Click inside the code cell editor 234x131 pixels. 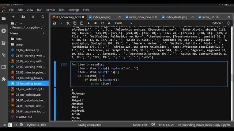point(149,74)
